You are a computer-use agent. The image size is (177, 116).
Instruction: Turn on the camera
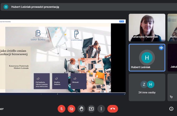(x=71, y=109)
